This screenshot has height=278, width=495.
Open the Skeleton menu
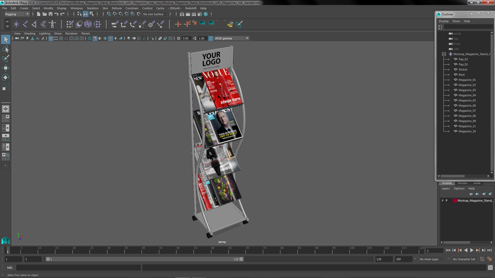point(92,8)
